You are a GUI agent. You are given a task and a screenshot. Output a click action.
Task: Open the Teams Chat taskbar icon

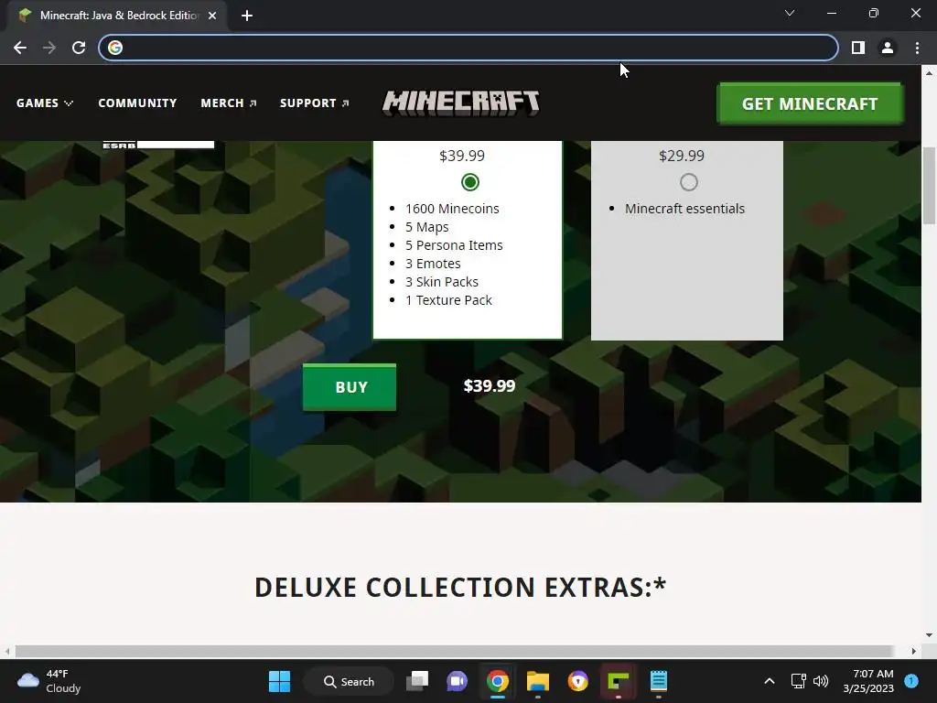coord(458,681)
